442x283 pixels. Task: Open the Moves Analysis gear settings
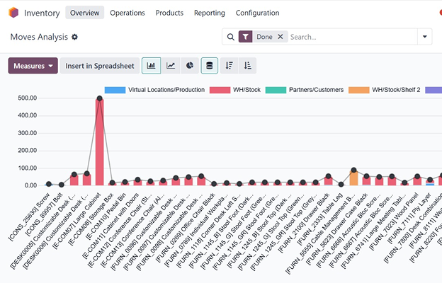pos(75,37)
